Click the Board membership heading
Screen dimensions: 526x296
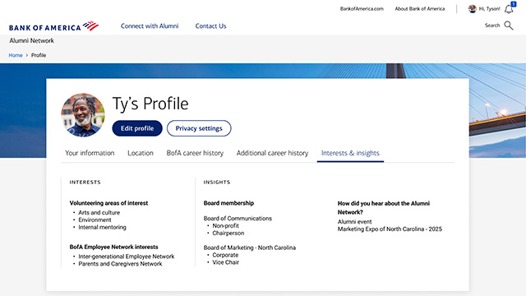click(228, 203)
